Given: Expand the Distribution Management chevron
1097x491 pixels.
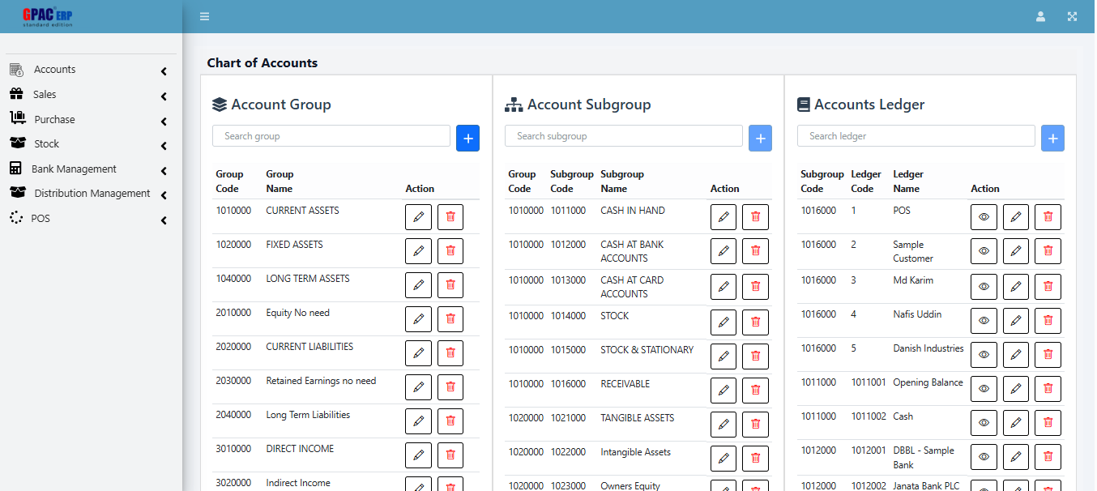Looking at the screenshot, I should pyautogui.click(x=164, y=195).
